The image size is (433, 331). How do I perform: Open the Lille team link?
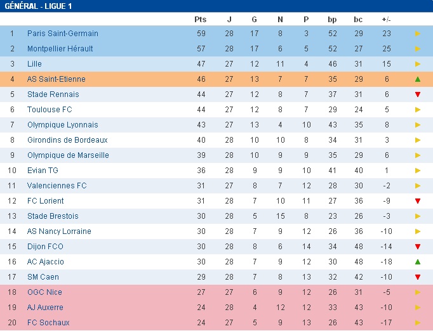34,64
